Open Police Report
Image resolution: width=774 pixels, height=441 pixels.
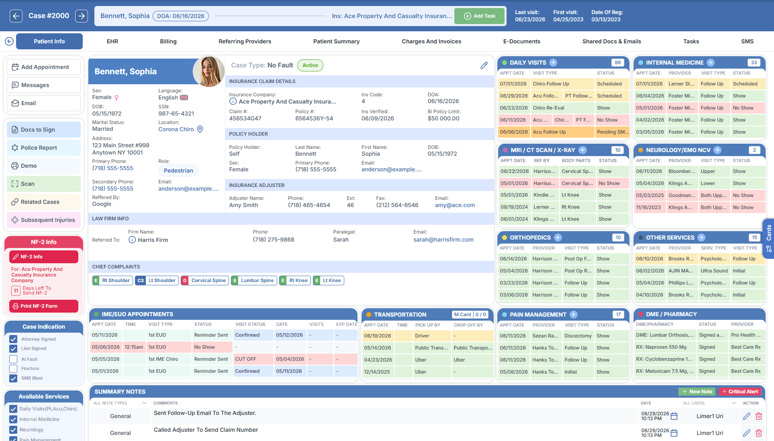tap(44, 148)
